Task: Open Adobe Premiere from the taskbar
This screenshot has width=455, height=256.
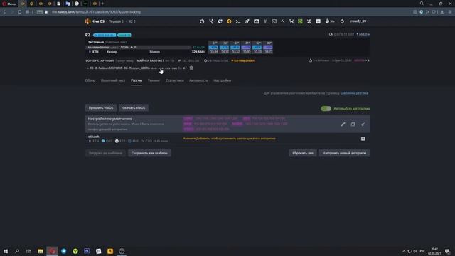Action: click(87, 251)
